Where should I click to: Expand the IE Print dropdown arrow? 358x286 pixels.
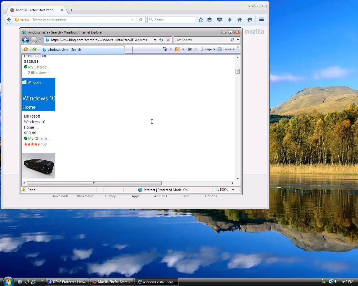pos(196,49)
